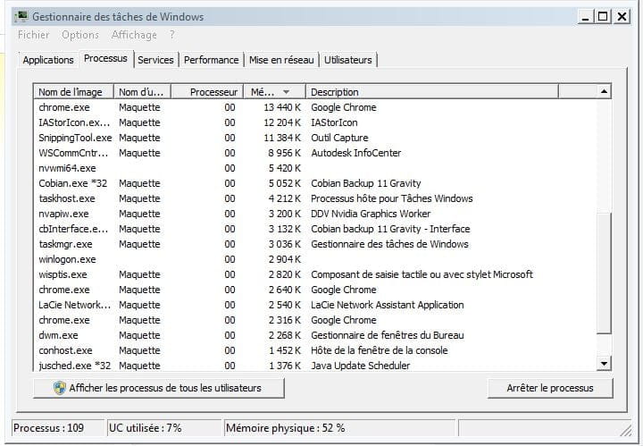
Task: Select the conhost.exe process
Action: (315, 350)
